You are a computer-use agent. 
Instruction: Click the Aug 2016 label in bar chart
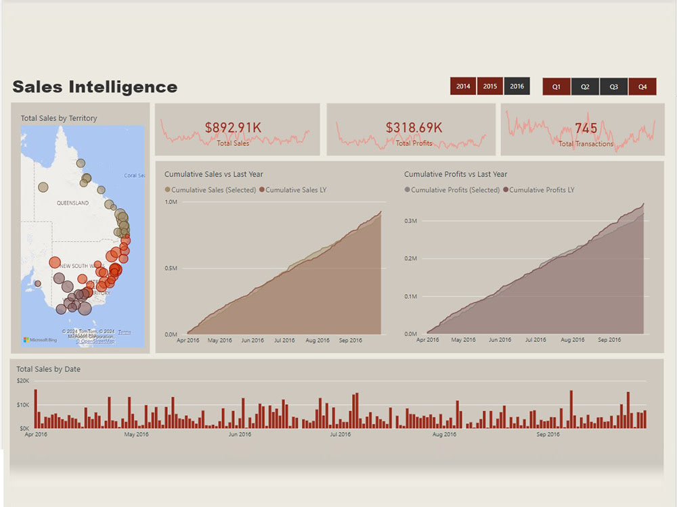point(444,435)
